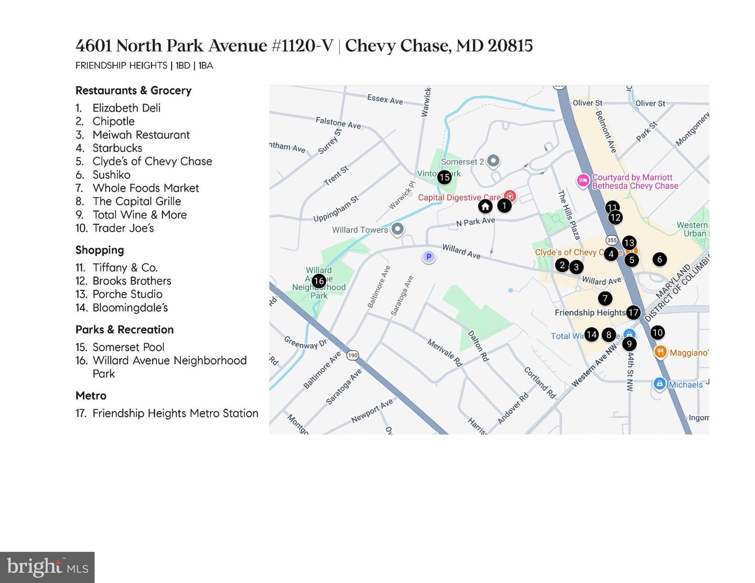Image resolution: width=755 pixels, height=583 pixels.
Task: Click map marker 17 at Friendship Heights
Action: (633, 313)
